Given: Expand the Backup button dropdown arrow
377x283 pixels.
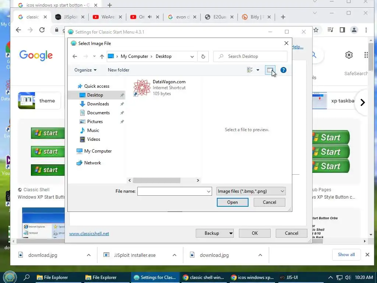Looking at the screenshot, I should click(x=231, y=233).
